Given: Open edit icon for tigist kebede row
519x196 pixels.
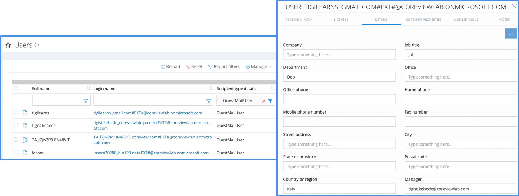Looking at the screenshot, I should (x=25, y=126).
